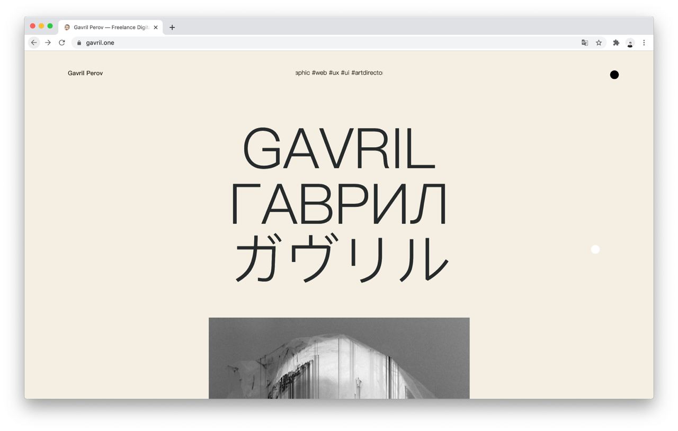Screen dimensions: 678x431
Task: Click the black circle menu button
Action: pos(614,75)
